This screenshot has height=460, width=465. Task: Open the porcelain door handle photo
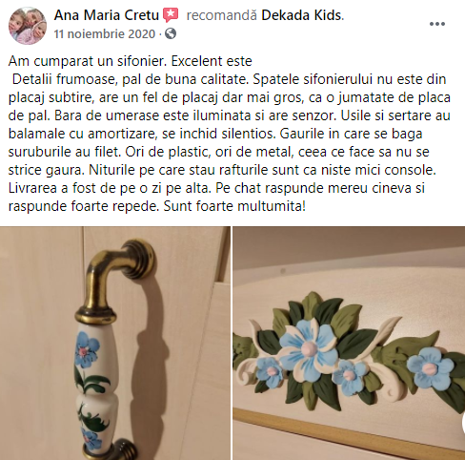[115, 343]
